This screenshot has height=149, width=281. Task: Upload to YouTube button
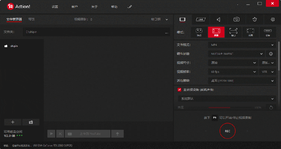tap(88, 134)
